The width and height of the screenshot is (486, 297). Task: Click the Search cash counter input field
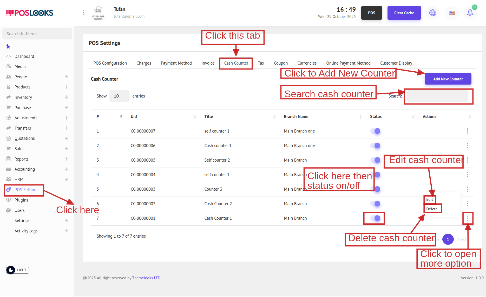point(437,96)
